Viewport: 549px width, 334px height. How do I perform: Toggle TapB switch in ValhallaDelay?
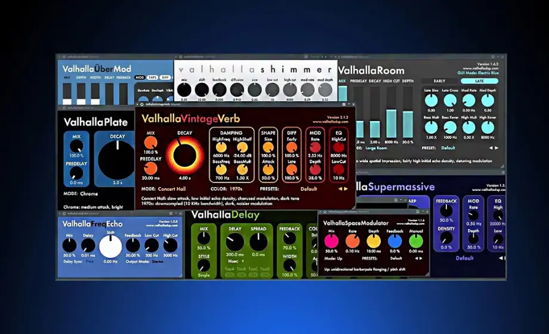241,274
